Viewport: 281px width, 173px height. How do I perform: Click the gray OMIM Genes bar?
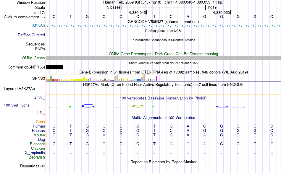coord(164,58)
